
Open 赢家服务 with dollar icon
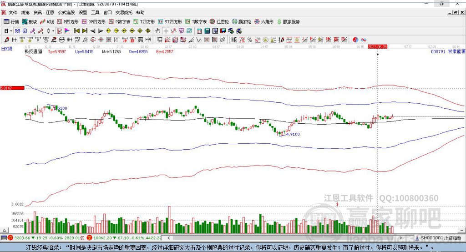pos(288,22)
